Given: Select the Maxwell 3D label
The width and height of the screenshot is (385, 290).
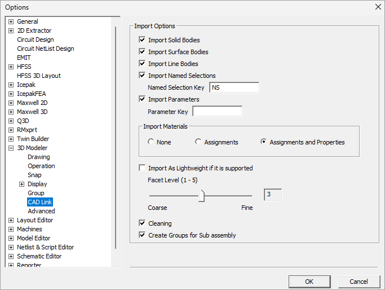Looking at the screenshot, I should point(32,112).
